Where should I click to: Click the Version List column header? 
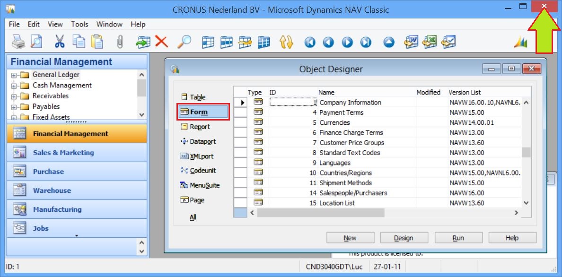click(465, 93)
